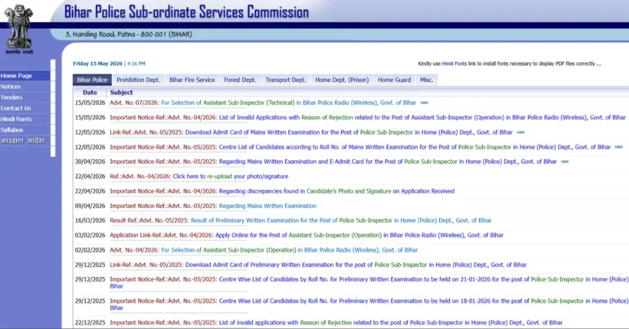Switch to the Home Dept. (Prison) tab
The height and width of the screenshot is (329, 629).
pyautogui.click(x=342, y=80)
